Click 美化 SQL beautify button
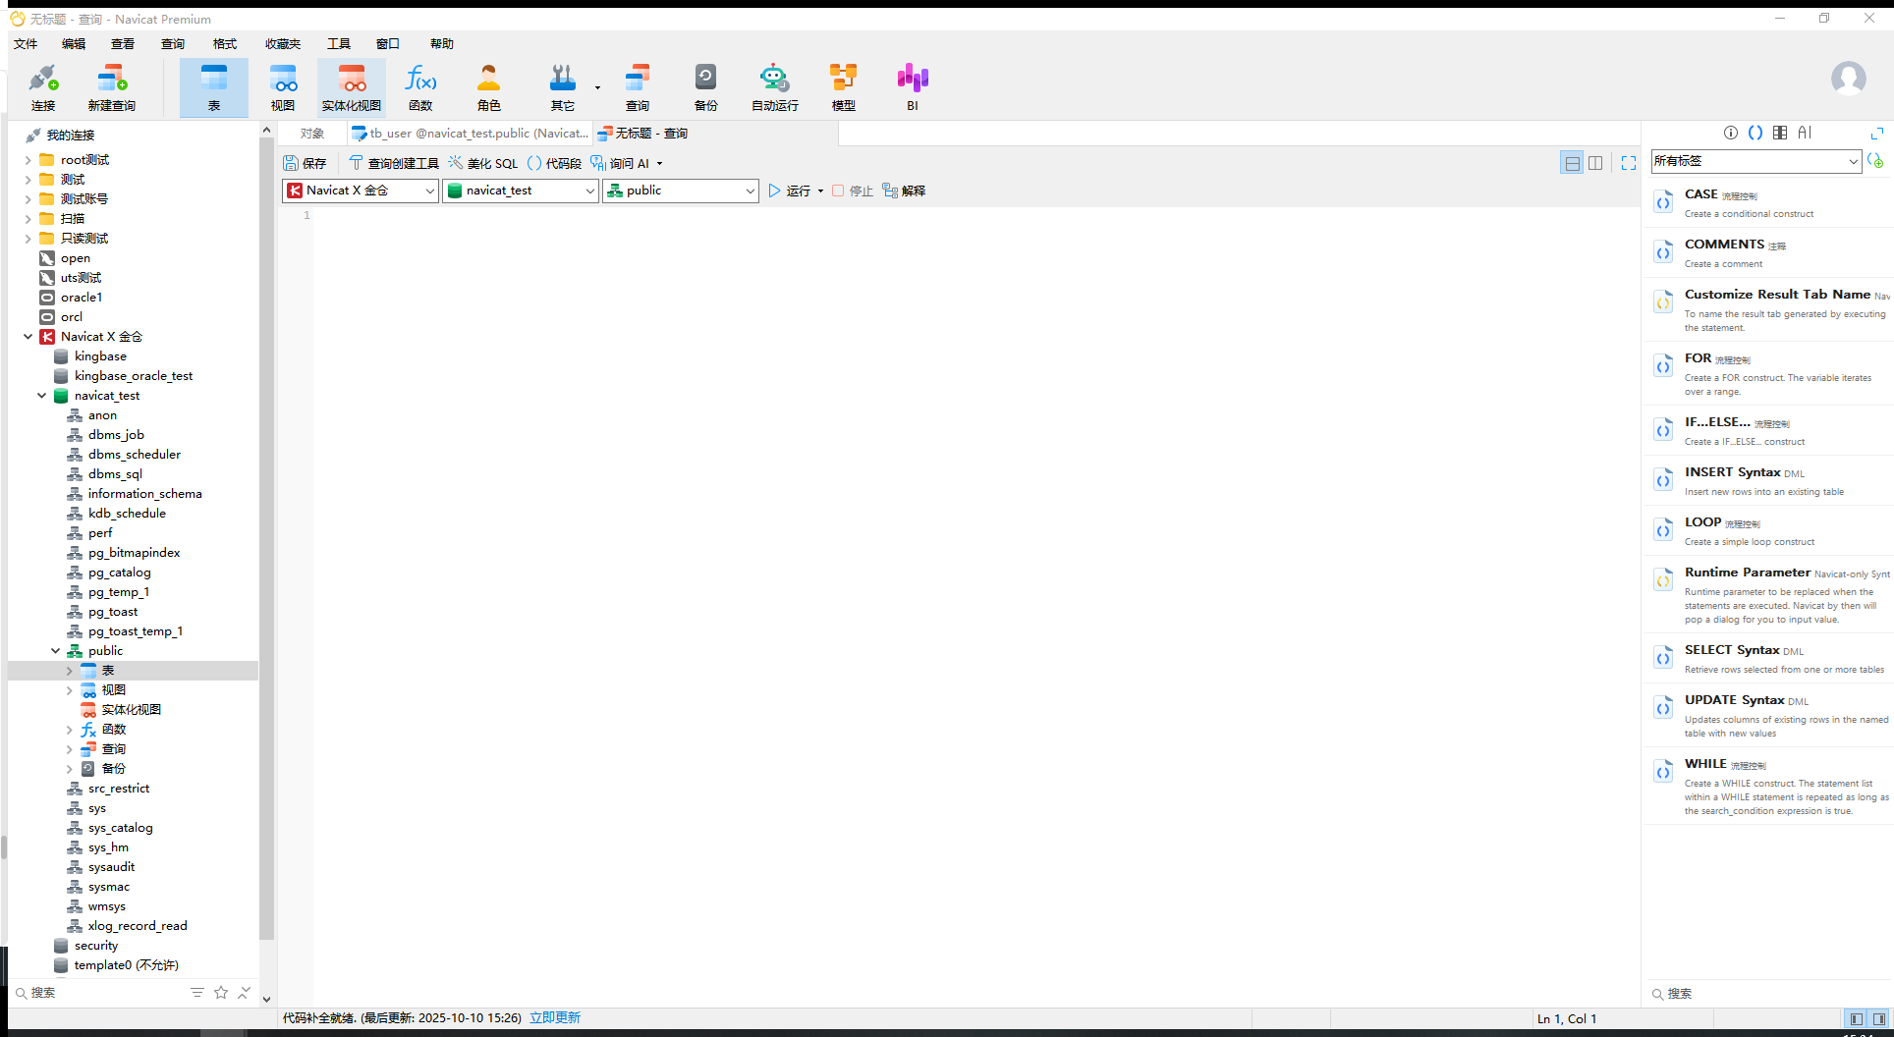 click(482, 163)
